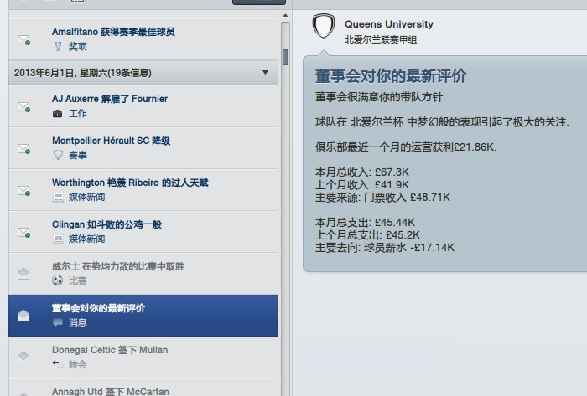Click the shield icon labeled 赛事

58,155
